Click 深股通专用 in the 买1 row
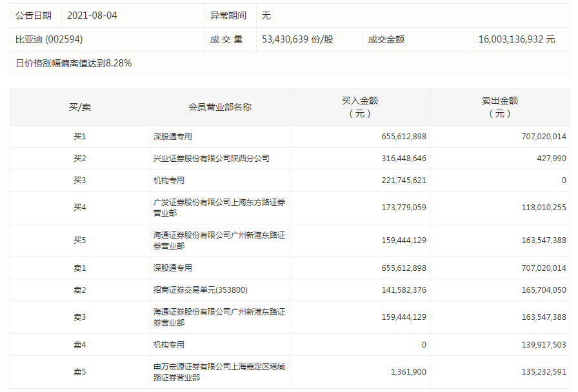Screen dimensions: 578x392 [172, 137]
